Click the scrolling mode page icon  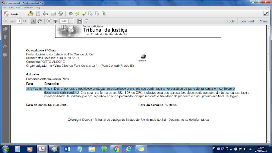tap(80, 21)
